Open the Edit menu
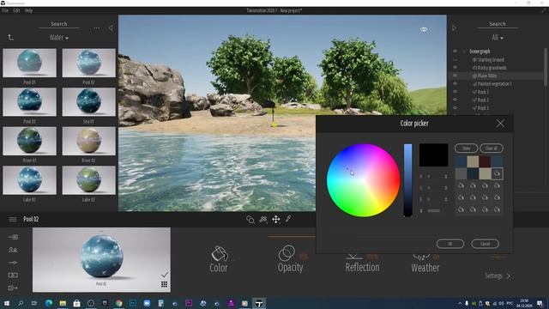Image resolution: width=549 pixels, height=309 pixels. [x=16, y=10]
